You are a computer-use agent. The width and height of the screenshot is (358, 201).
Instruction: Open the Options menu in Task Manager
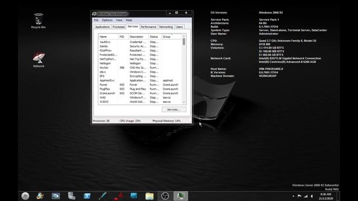(107, 20)
